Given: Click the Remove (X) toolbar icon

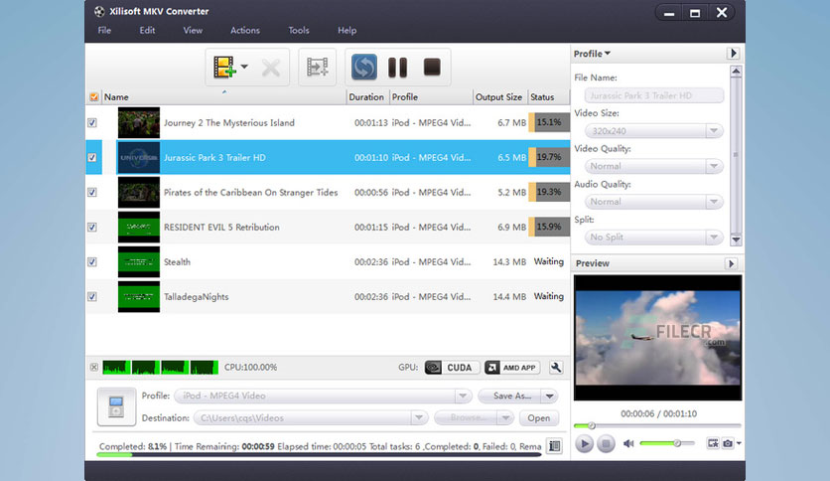Looking at the screenshot, I should 271,68.
